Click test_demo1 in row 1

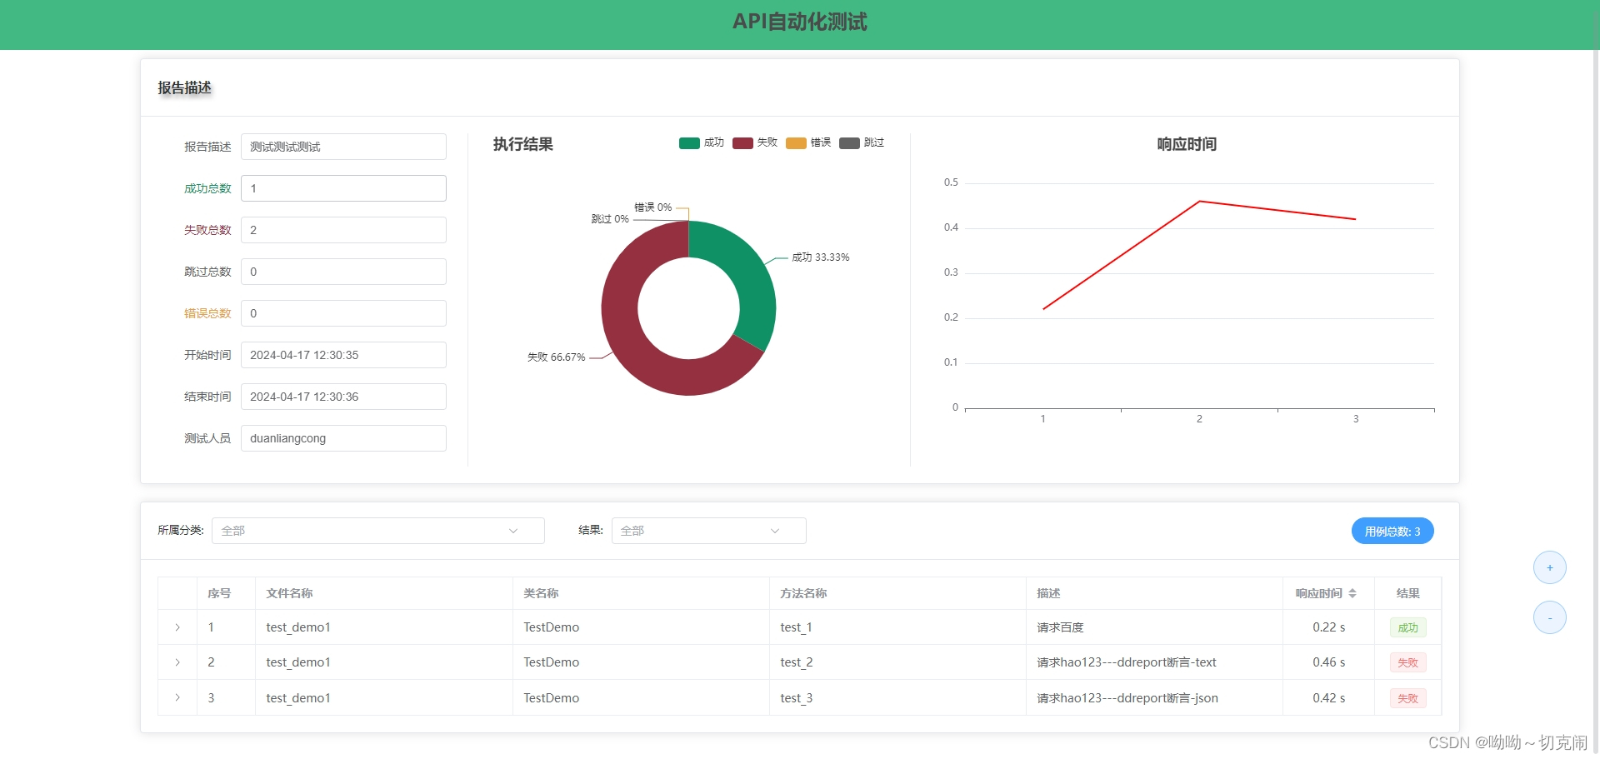pos(298,627)
